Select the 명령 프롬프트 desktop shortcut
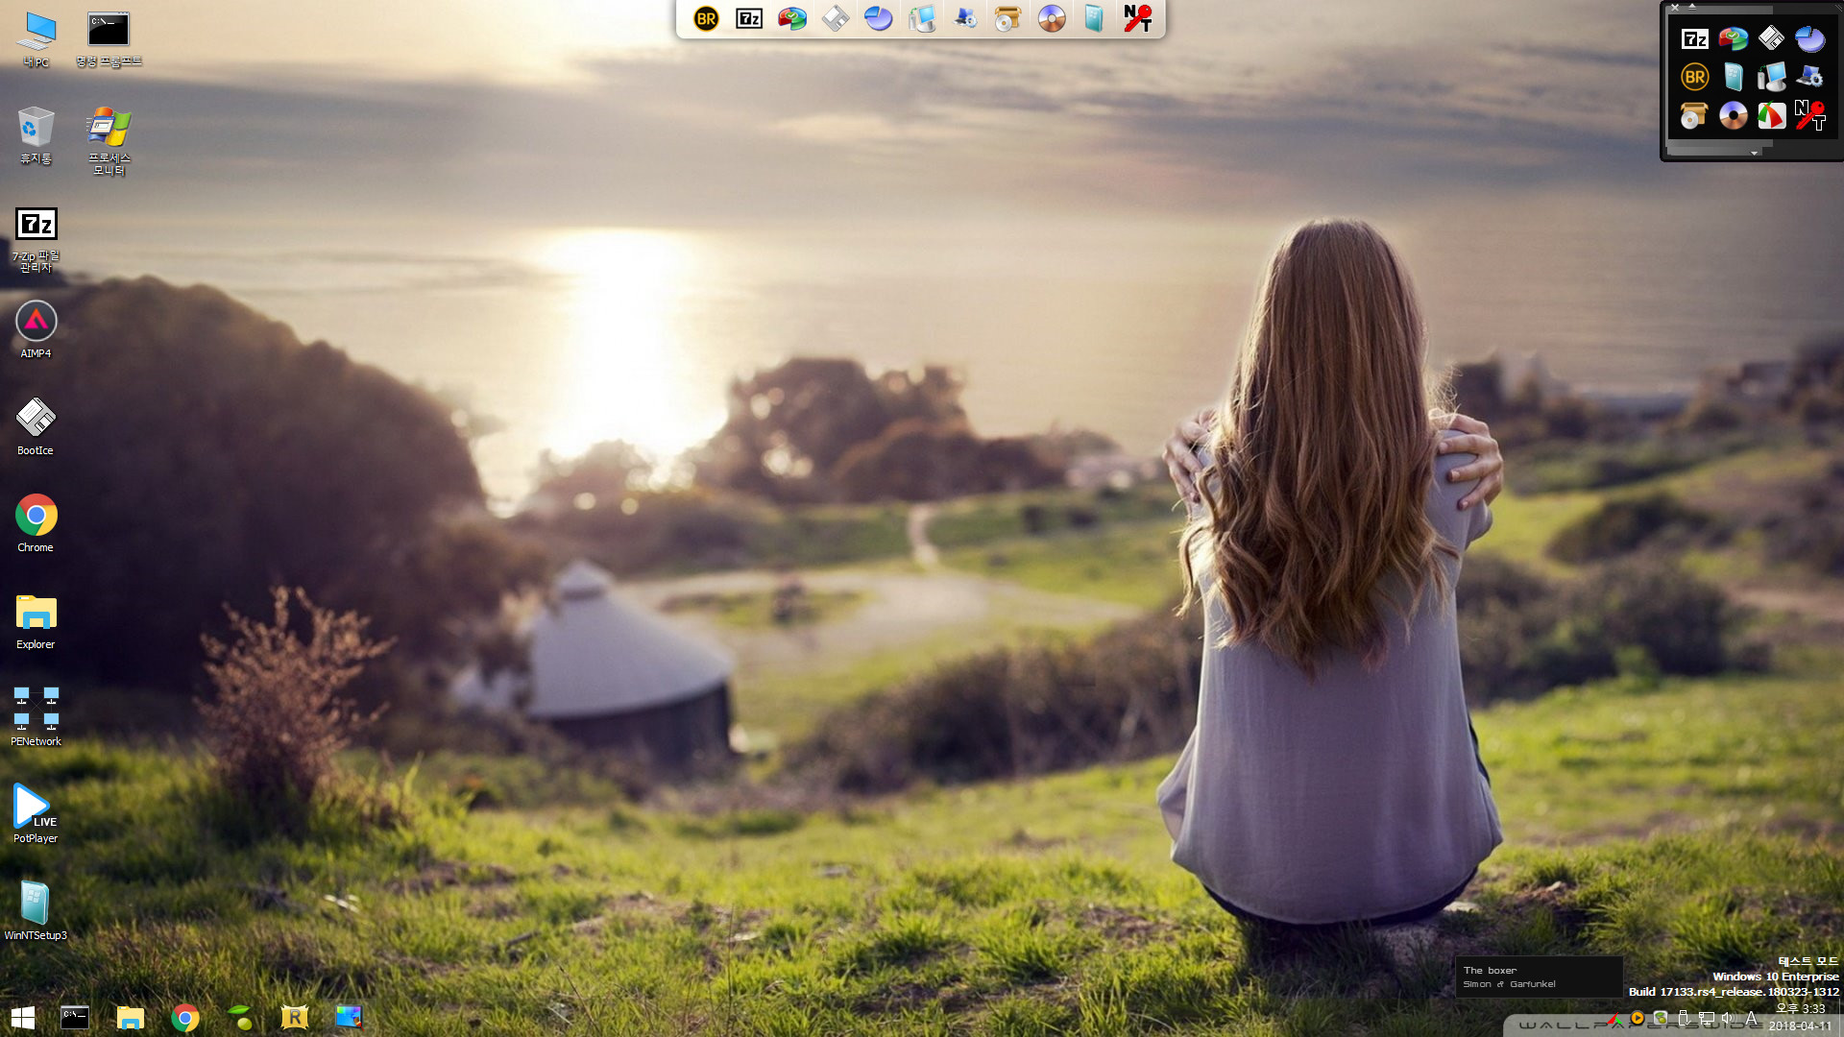Screen dimensions: 1844x1037 click(109, 39)
